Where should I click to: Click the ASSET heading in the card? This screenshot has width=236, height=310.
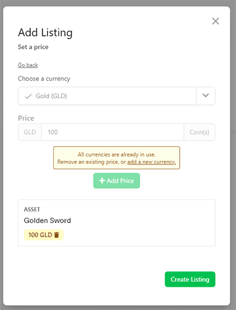click(x=32, y=209)
